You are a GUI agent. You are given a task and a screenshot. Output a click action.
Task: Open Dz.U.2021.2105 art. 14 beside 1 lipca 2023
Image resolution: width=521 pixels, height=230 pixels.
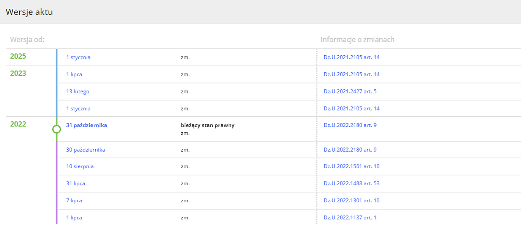point(351,75)
